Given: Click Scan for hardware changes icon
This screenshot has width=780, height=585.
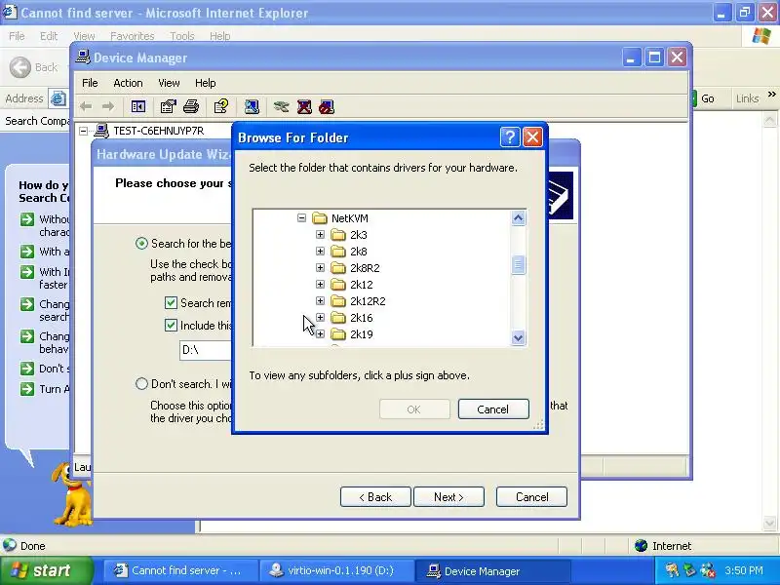Looking at the screenshot, I should point(252,106).
